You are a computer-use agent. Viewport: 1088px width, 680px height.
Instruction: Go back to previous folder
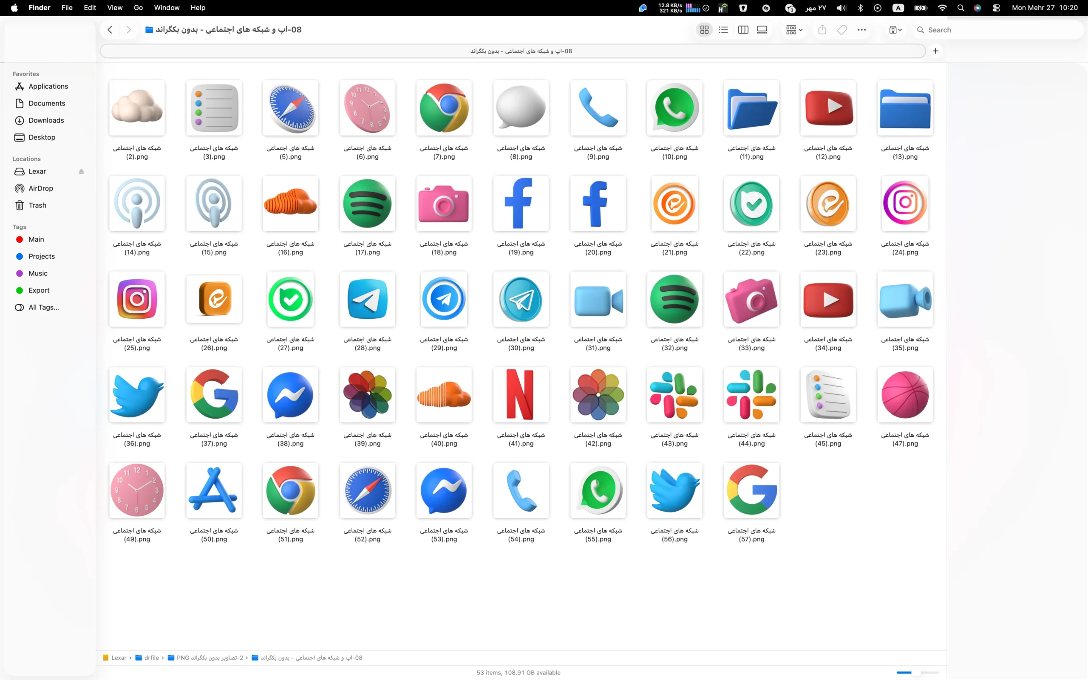click(x=110, y=30)
